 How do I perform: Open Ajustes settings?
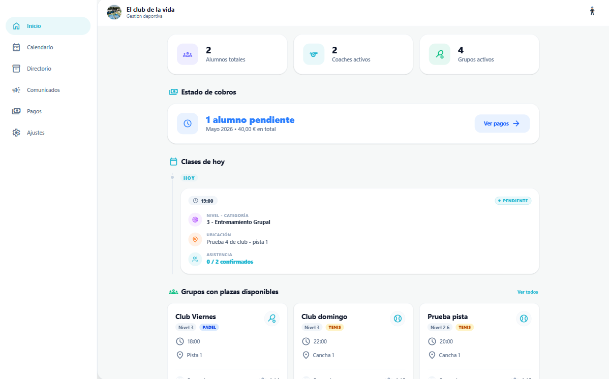(x=48, y=133)
